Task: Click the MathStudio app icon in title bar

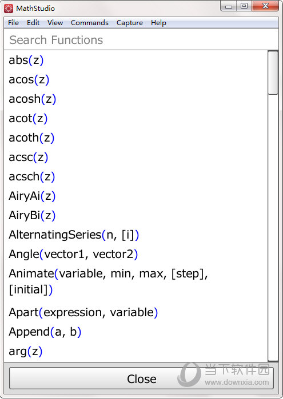Action: click(x=9, y=9)
